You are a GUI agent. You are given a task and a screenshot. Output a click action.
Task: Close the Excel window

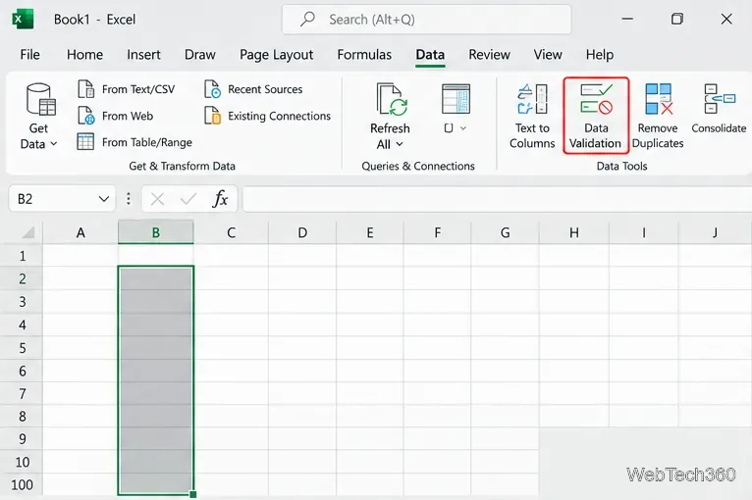(x=726, y=20)
